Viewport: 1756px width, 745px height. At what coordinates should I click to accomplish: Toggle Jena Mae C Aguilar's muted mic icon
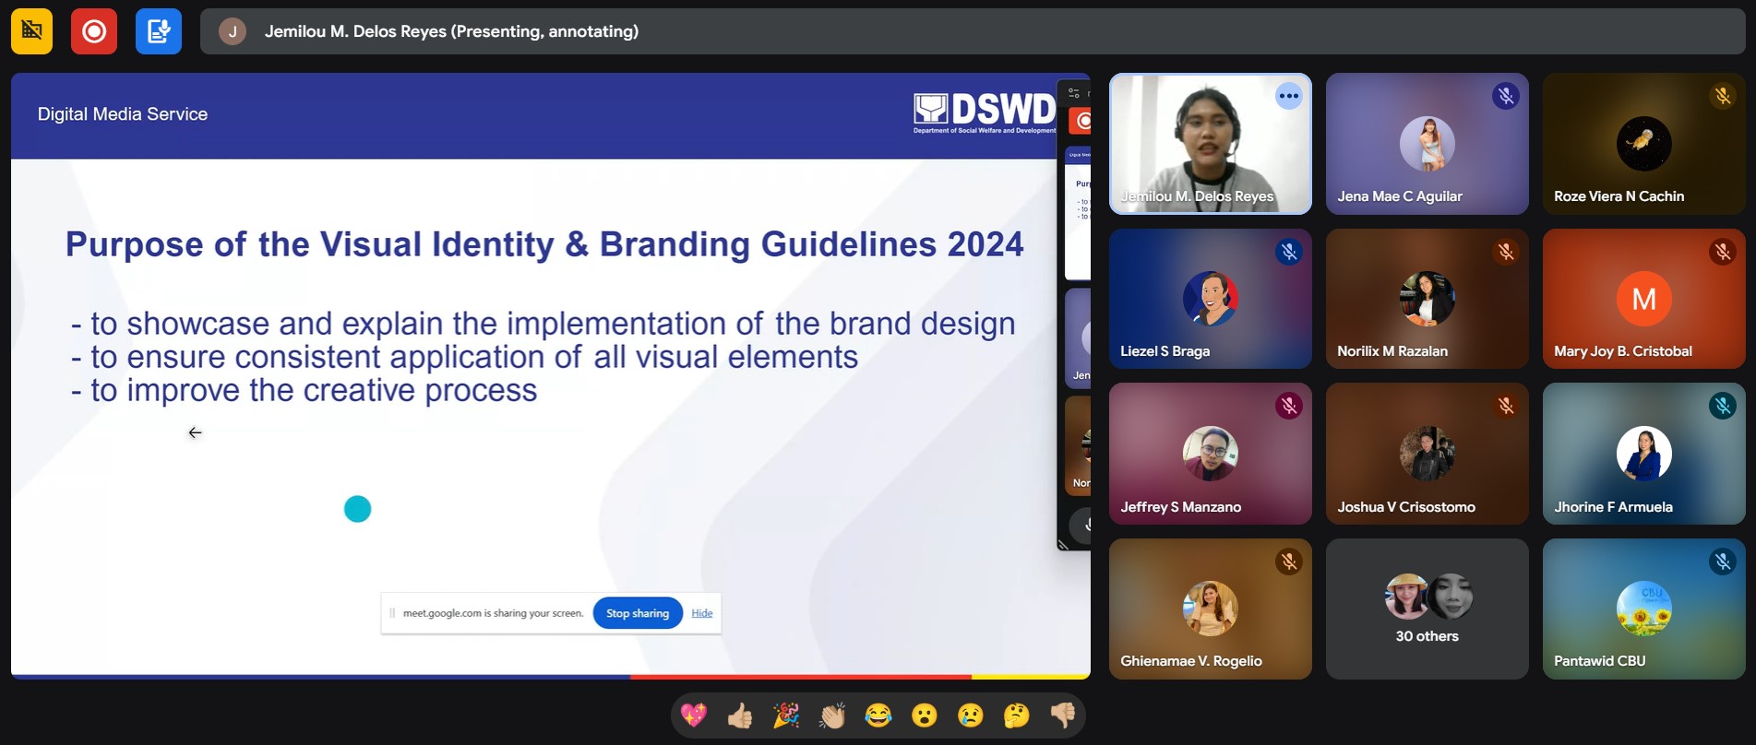pyautogui.click(x=1506, y=96)
